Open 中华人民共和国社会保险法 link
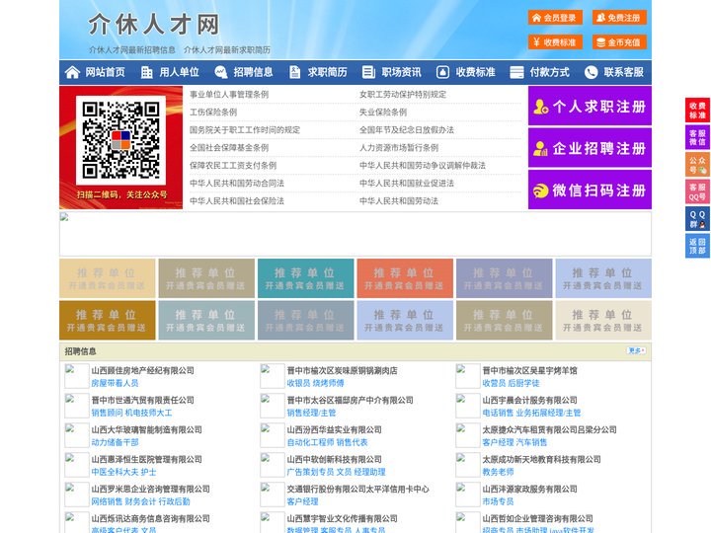 (237, 200)
